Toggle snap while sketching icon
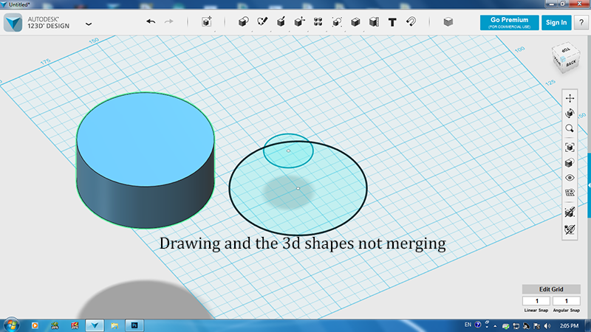591x332 pixels. [x=570, y=212]
